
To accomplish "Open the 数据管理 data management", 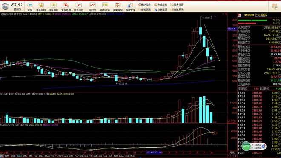I will tap(160, 9).
